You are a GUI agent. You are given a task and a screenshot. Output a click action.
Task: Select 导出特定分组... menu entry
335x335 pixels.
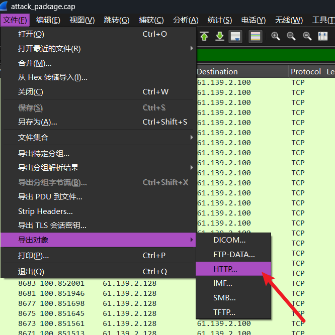(x=98, y=153)
